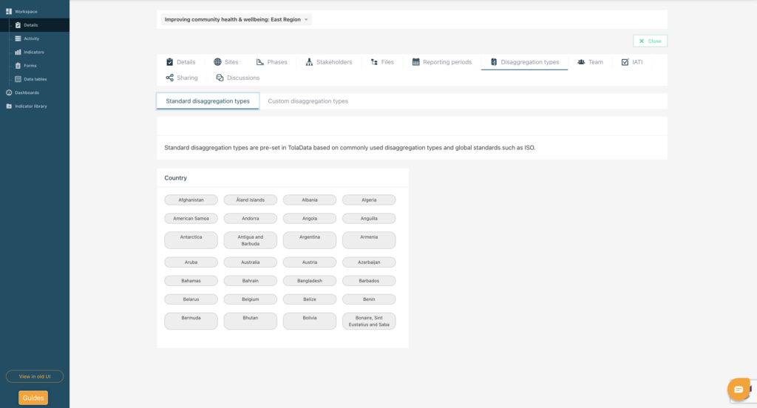Click the Activity icon in sidebar
Viewport: 757px width, 408px height.
click(18, 38)
